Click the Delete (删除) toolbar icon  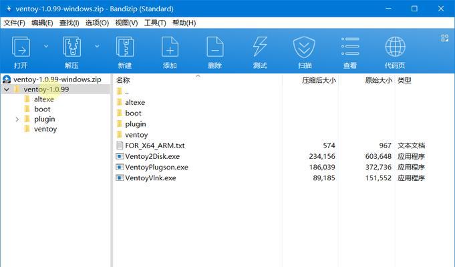214,47
